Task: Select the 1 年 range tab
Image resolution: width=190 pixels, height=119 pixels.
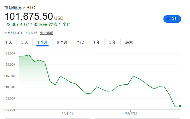Action: click(96, 42)
